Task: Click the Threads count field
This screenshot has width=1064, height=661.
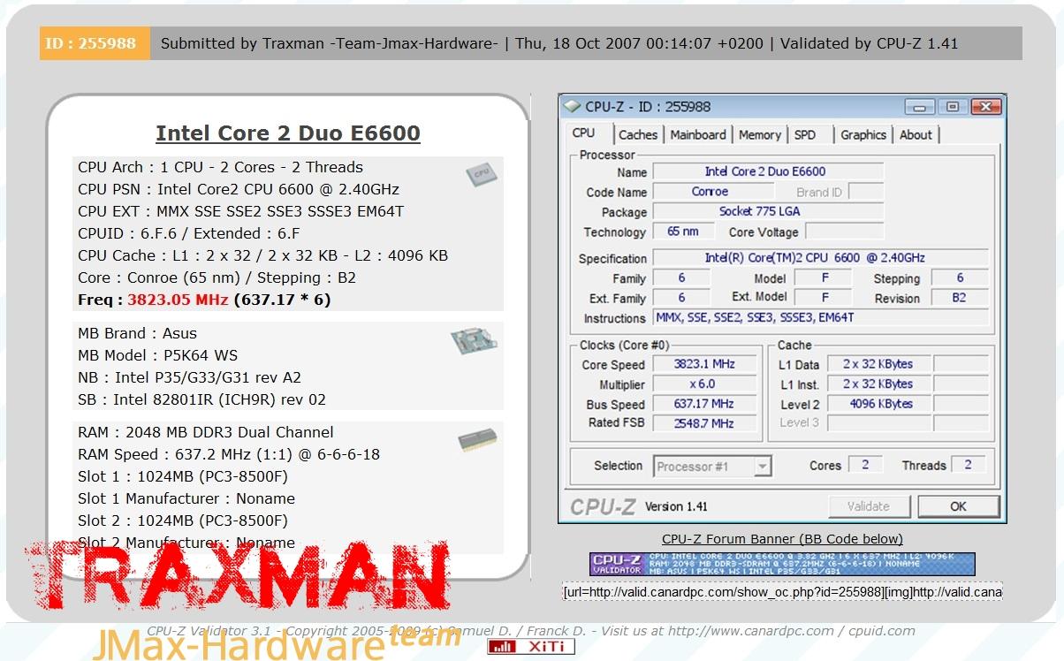Action: click(x=969, y=465)
